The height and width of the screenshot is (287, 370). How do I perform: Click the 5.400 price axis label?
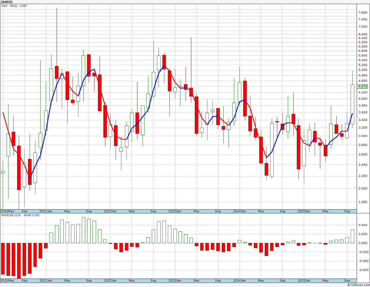363,60
